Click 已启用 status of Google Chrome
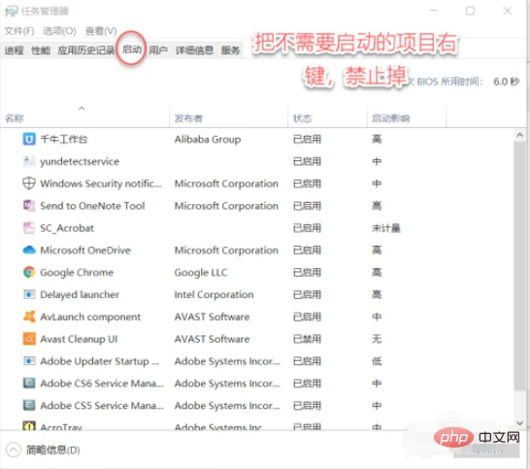 pyautogui.click(x=307, y=272)
